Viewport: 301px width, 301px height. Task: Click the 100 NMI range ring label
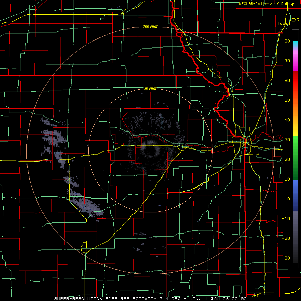[150, 26]
